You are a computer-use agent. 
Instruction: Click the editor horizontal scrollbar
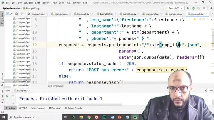pyautogui.click(x=108, y=82)
